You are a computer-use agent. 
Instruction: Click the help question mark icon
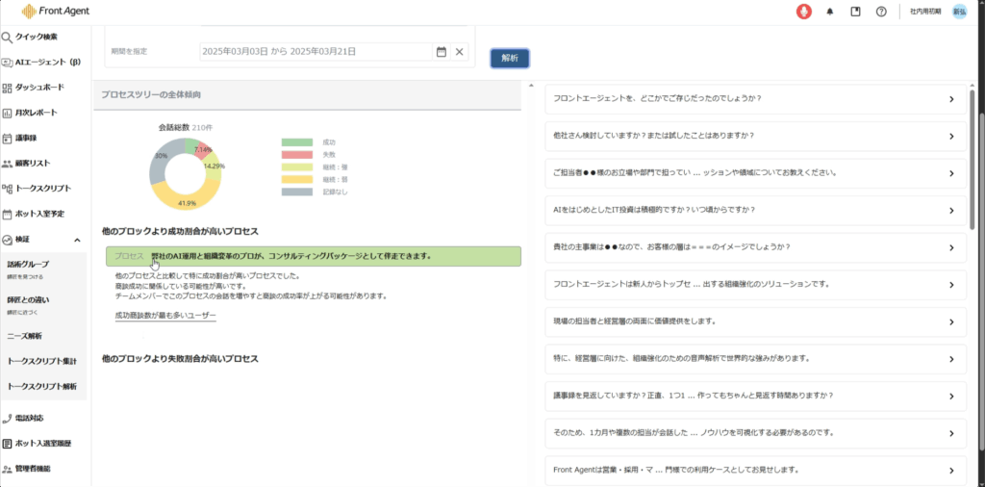[x=880, y=12]
